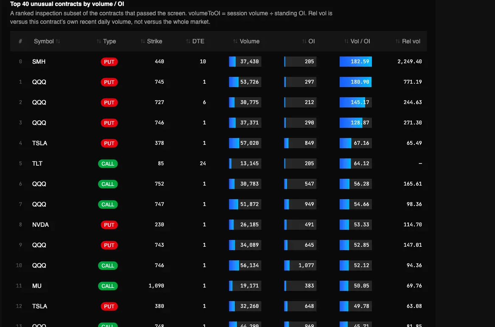Select the NVDA symbol row
Image resolution: width=495 pixels, height=327 pixels.
(x=40, y=225)
